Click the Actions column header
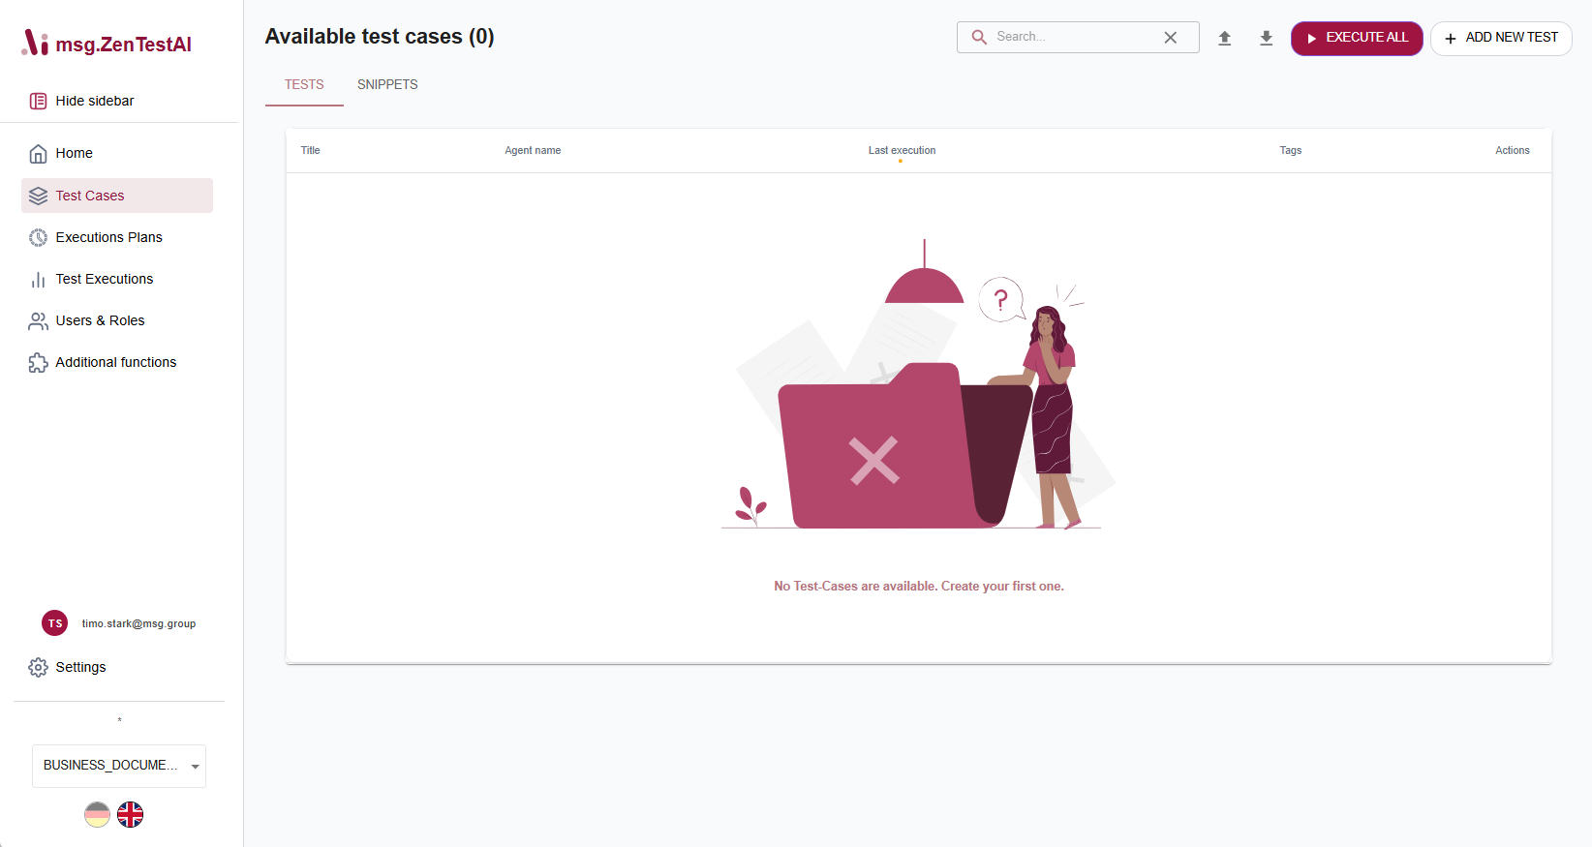 pyautogui.click(x=1512, y=150)
